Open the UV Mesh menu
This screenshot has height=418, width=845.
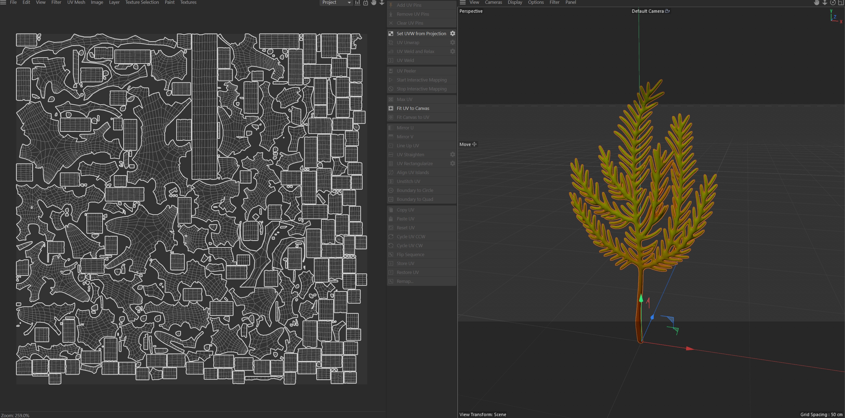(76, 2)
